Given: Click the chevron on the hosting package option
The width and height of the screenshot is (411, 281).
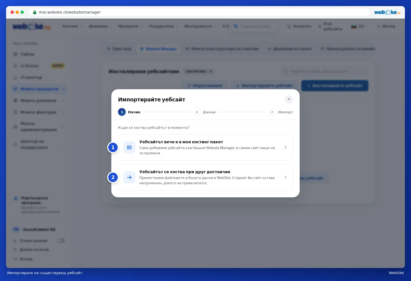Looking at the screenshot, I should click(286, 147).
